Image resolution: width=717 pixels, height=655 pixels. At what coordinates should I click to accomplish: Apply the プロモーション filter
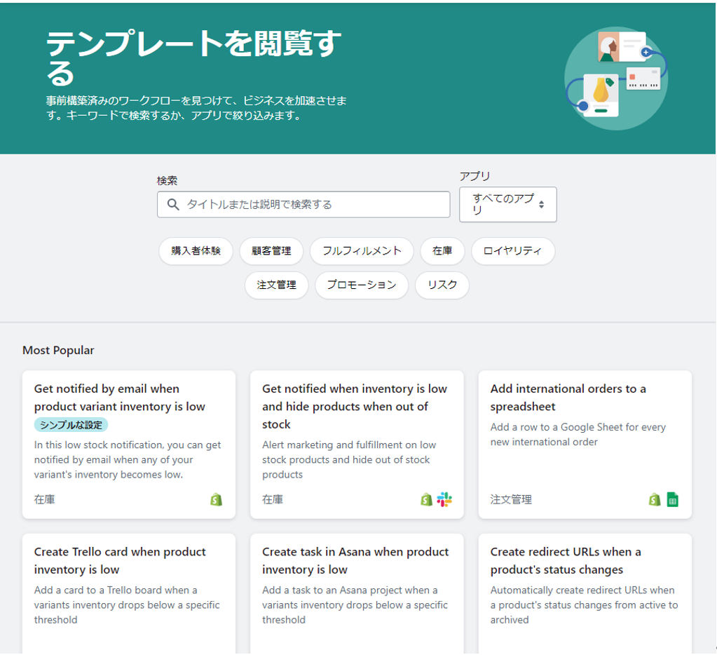click(361, 285)
